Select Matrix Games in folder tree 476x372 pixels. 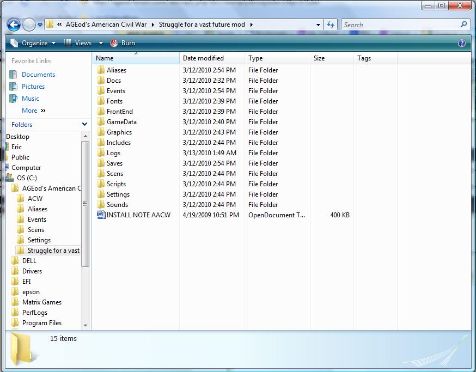(x=41, y=302)
